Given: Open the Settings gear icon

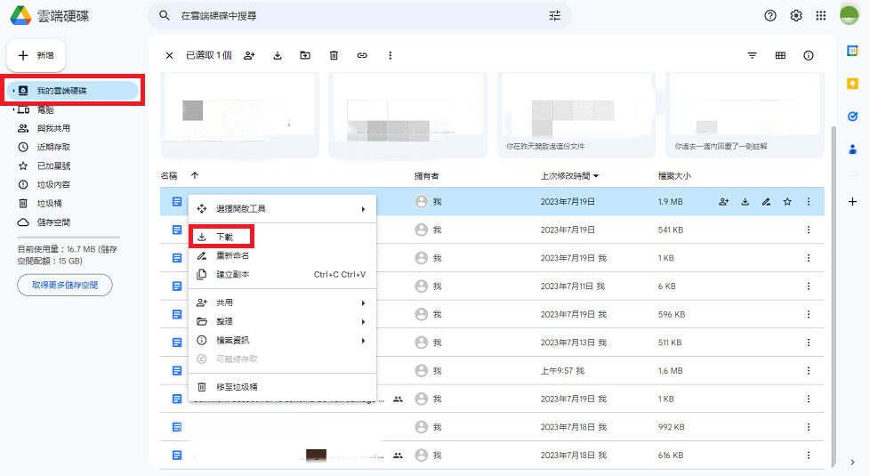Looking at the screenshot, I should (x=796, y=15).
